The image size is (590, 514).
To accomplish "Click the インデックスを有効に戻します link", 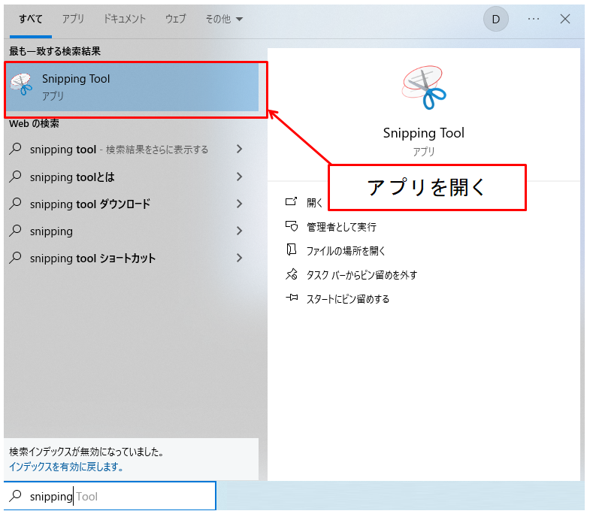I will pyautogui.click(x=66, y=467).
